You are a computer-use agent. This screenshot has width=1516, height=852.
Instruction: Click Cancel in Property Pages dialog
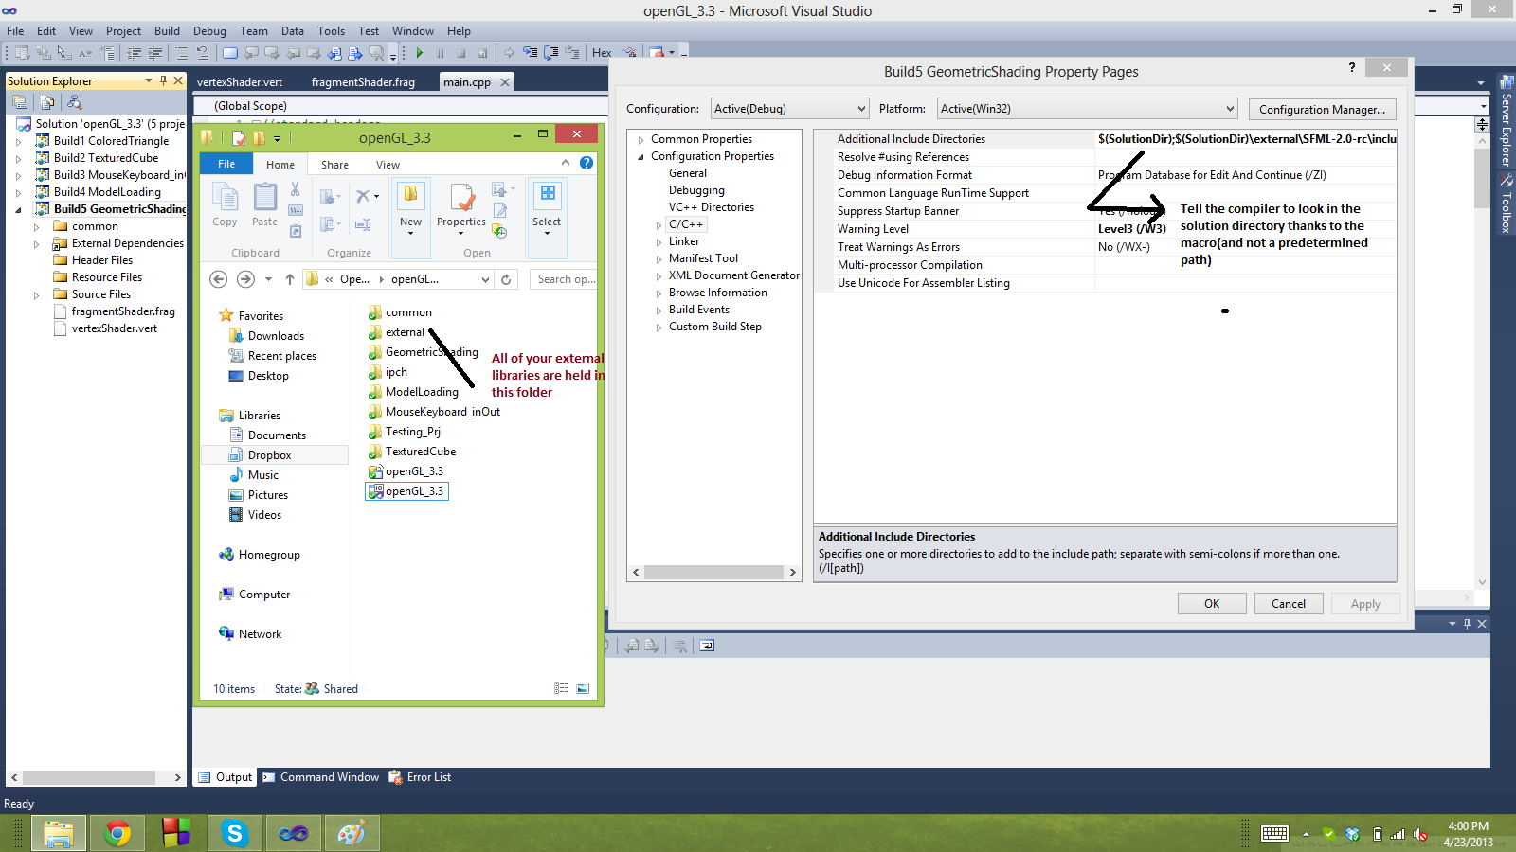point(1289,604)
